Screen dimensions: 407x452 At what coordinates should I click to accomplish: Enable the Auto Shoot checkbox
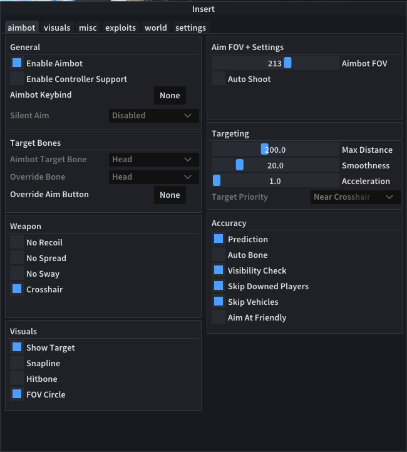tap(218, 79)
